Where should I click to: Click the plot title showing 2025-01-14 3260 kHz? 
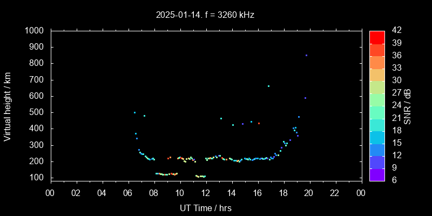(205, 15)
